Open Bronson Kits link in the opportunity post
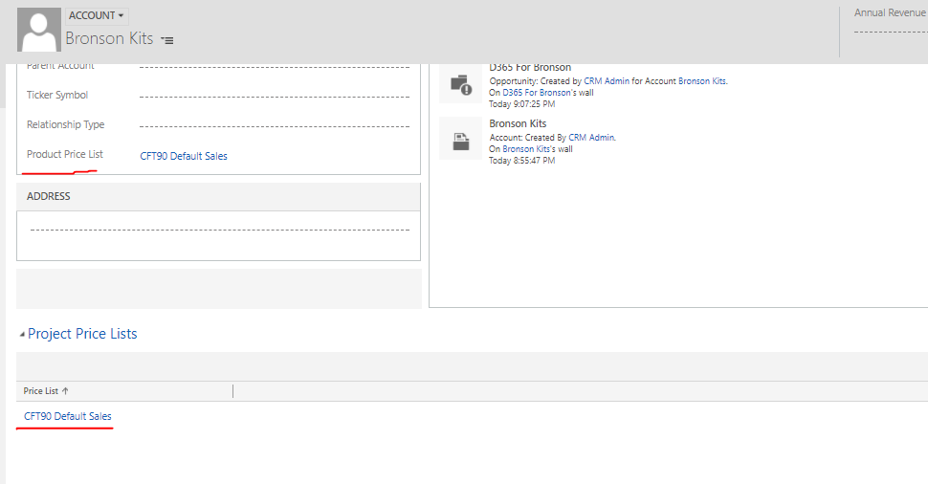Viewport: 928px width, 484px height. pos(702,81)
